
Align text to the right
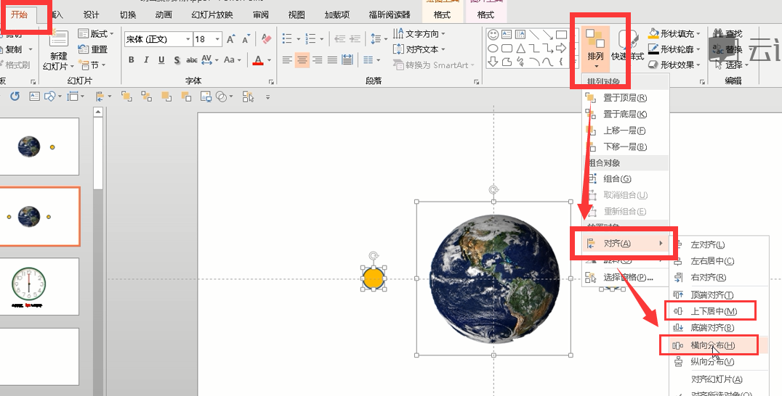[x=317, y=60]
